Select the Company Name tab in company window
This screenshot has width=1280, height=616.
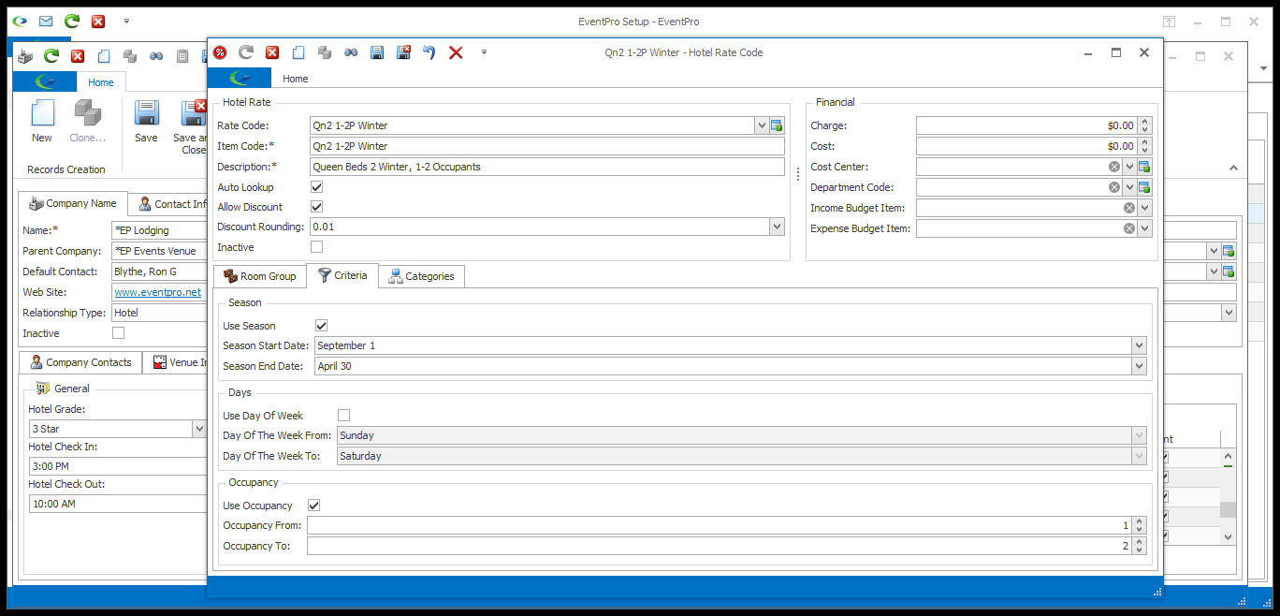point(73,203)
